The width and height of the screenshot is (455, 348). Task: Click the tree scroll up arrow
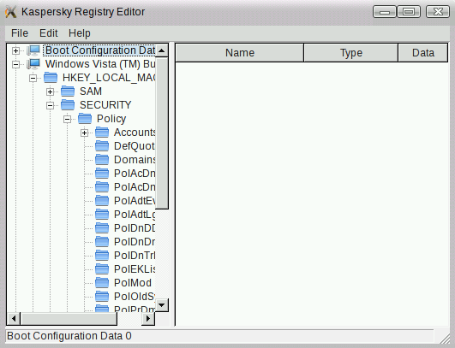(x=162, y=50)
